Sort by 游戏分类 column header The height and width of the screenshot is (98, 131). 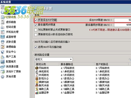tap(47, 64)
